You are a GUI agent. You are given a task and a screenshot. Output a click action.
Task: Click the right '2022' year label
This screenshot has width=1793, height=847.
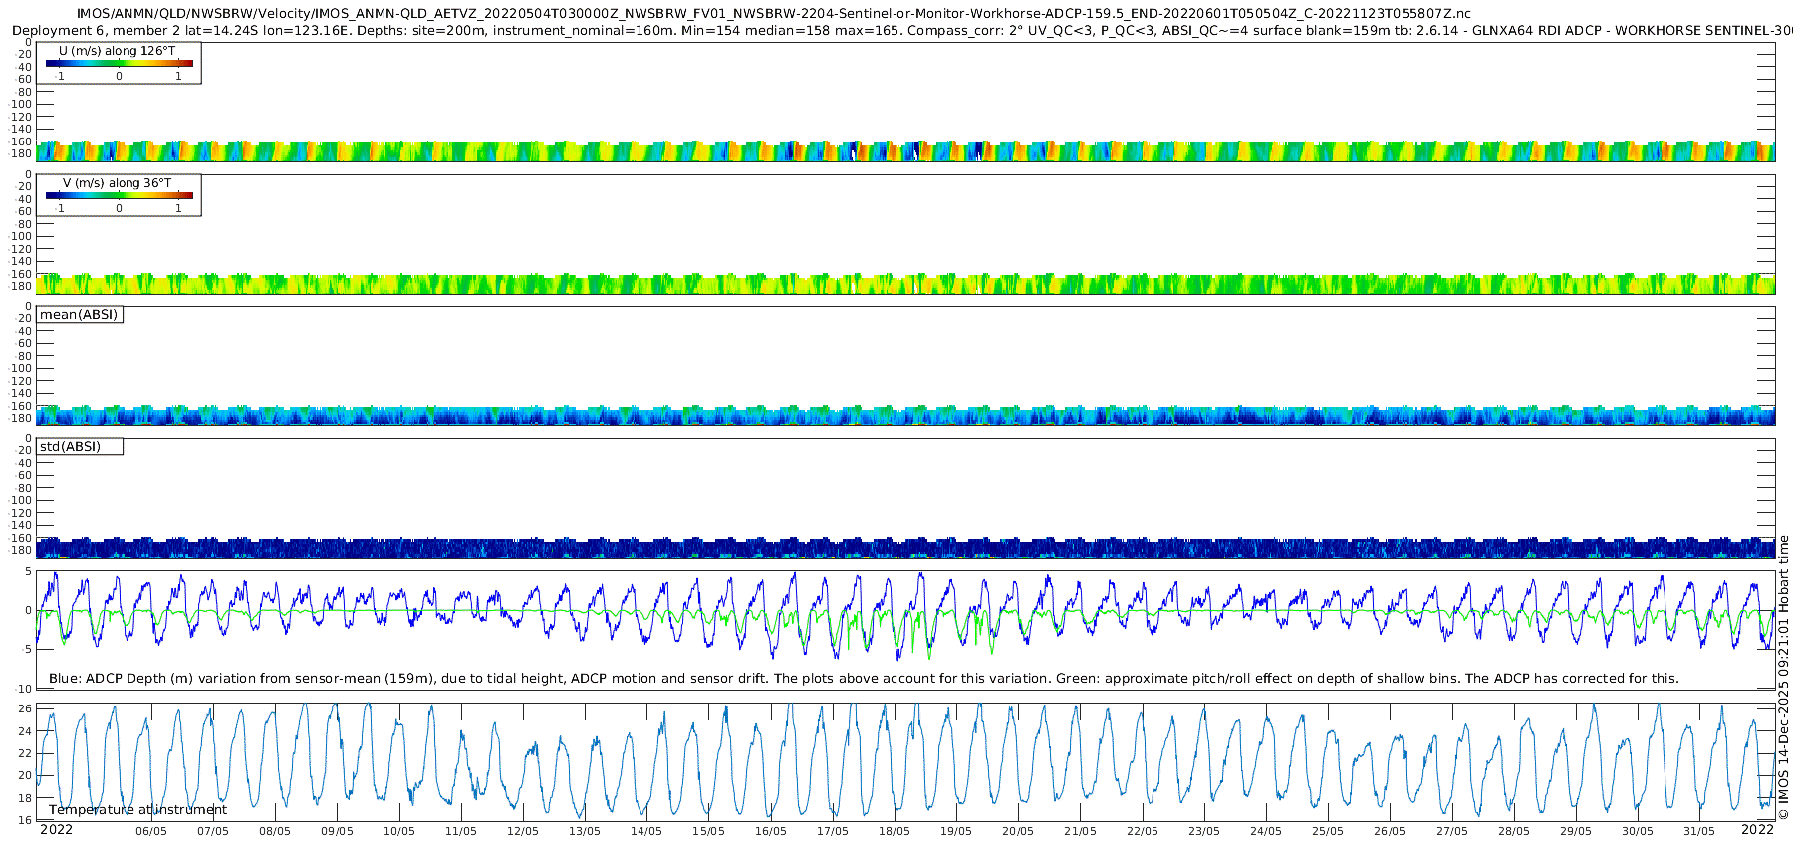click(x=1757, y=830)
